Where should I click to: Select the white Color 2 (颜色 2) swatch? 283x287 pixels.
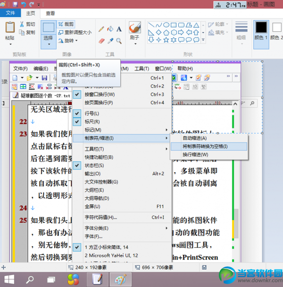coord(277,27)
